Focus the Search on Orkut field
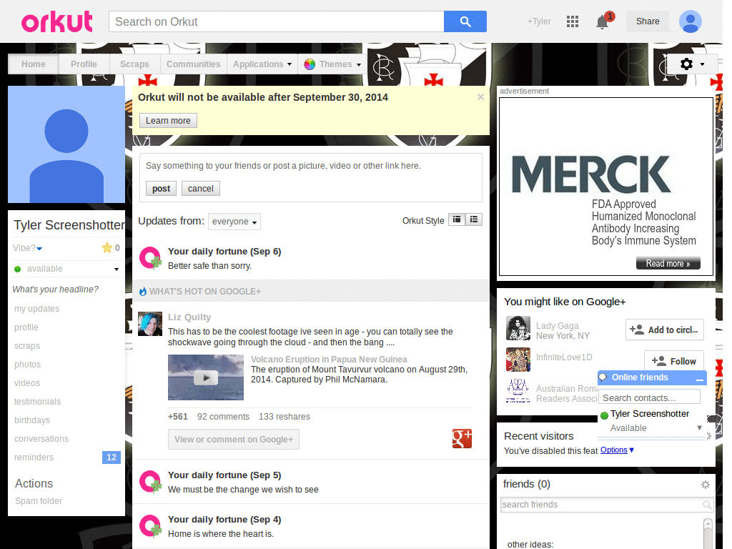Image resolution: width=732 pixels, height=549 pixels. (277, 21)
